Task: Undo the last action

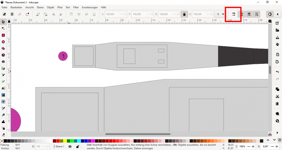Action: tap(277, 72)
